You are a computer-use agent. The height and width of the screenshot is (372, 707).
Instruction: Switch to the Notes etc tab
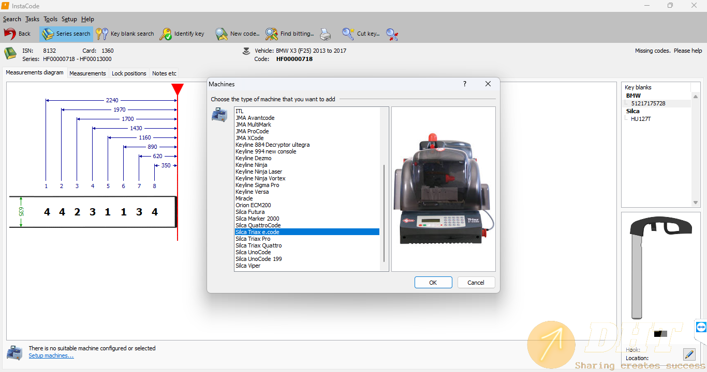pos(164,73)
